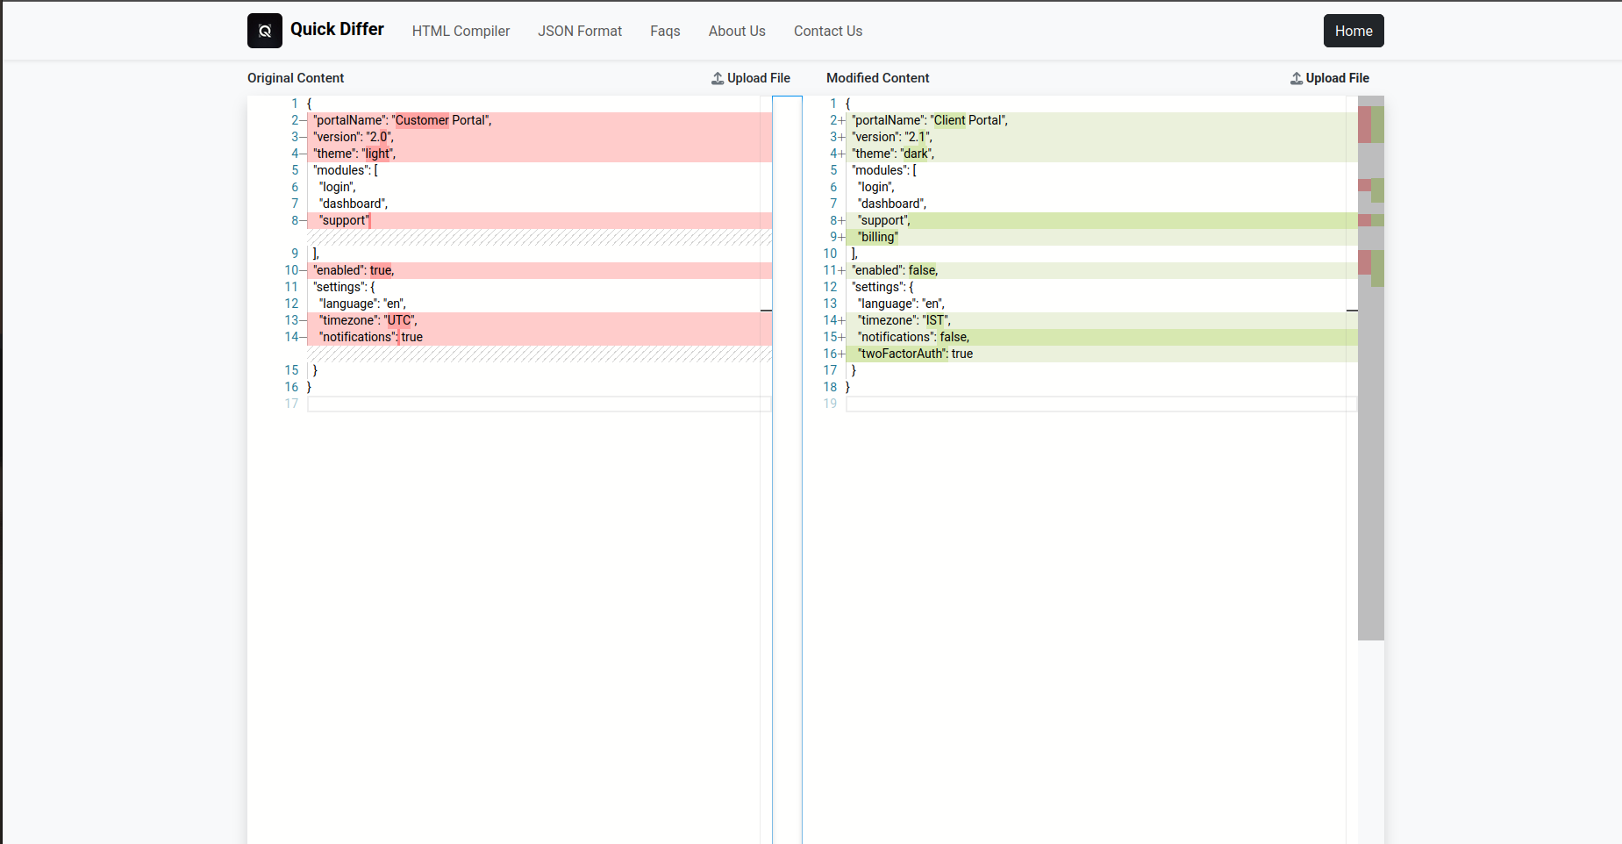This screenshot has width=1622, height=844.
Task: Click "Customer" in original portalName line
Action: pyautogui.click(x=422, y=120)
